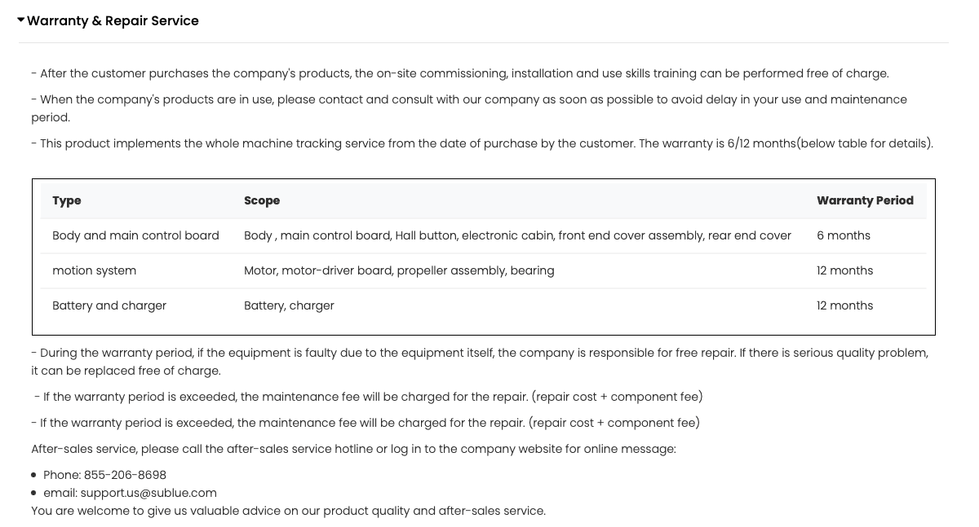Click the free on-site commissioning paragraph
This screenshot has height=527, width=979.
coord(459,73)
